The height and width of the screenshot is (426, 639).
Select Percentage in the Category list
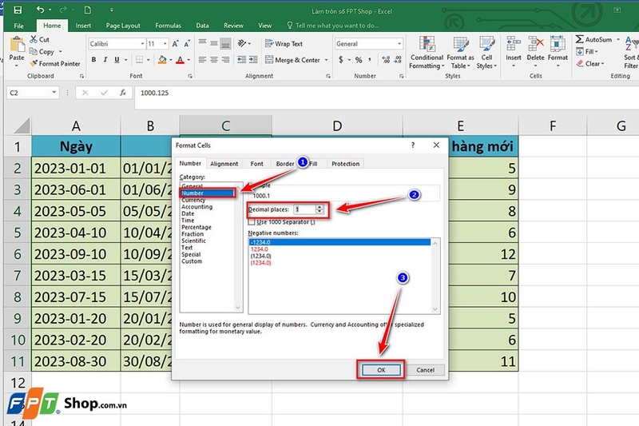point(196,227)
